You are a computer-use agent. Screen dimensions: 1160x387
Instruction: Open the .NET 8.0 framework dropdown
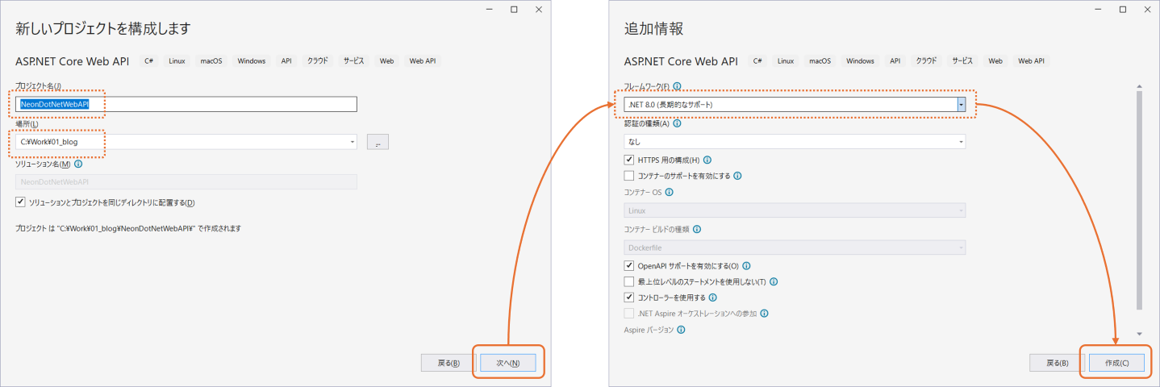click(961, 105)
